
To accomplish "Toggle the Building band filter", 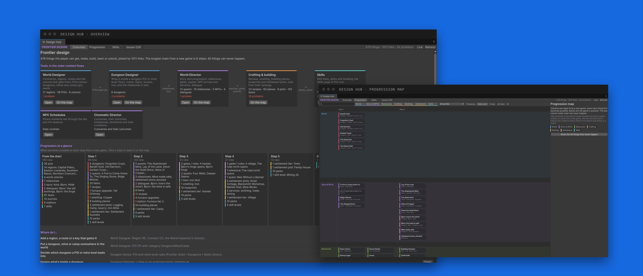I will coord(409,104).
